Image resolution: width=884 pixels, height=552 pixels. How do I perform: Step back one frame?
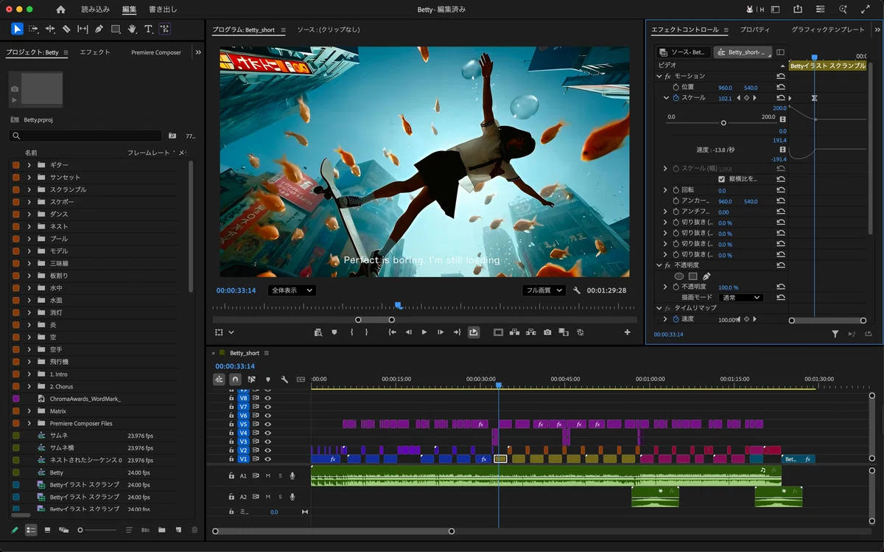[x=409, y=332]
